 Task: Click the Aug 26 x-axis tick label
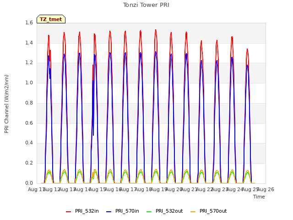[x=266, y=189]
